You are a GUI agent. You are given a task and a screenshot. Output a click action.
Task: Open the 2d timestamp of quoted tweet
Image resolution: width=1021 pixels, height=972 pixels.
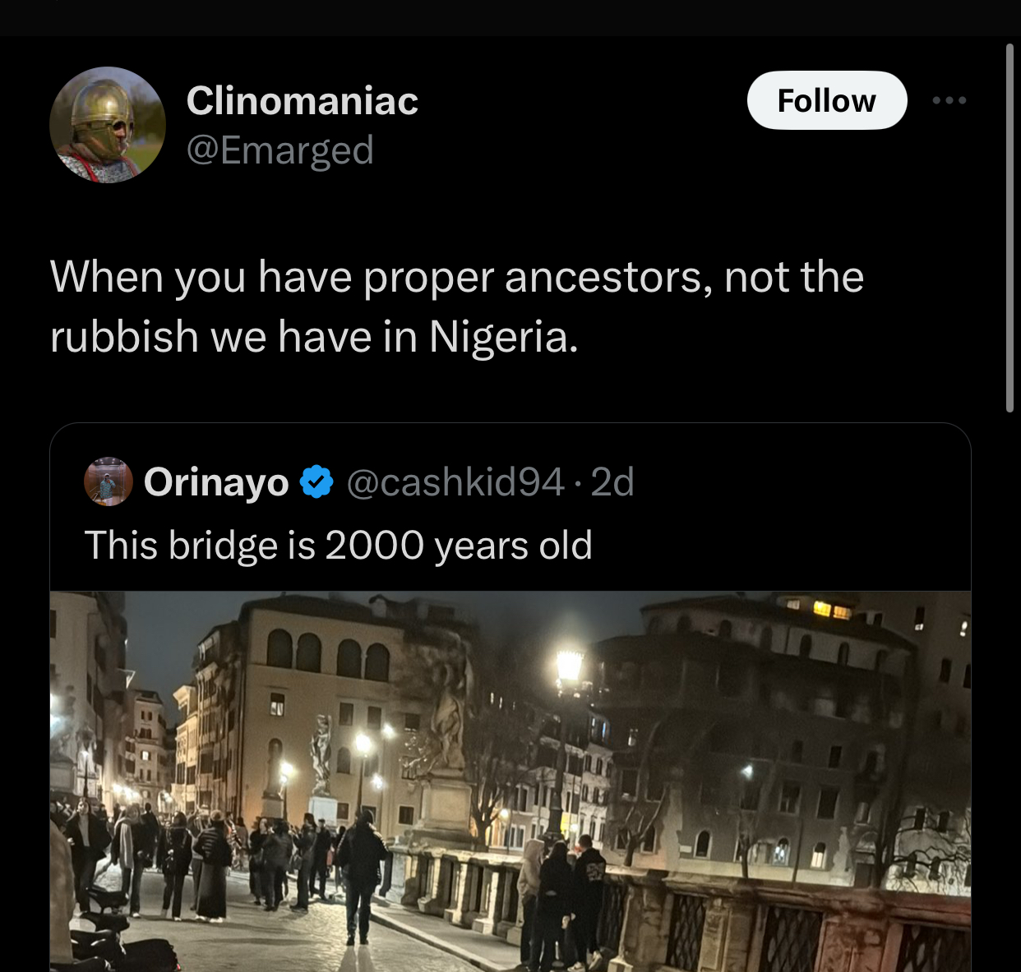[x=612, y=481]
